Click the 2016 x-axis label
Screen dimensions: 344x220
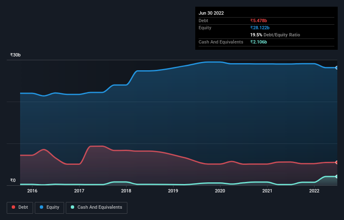(x=32, y=191)
